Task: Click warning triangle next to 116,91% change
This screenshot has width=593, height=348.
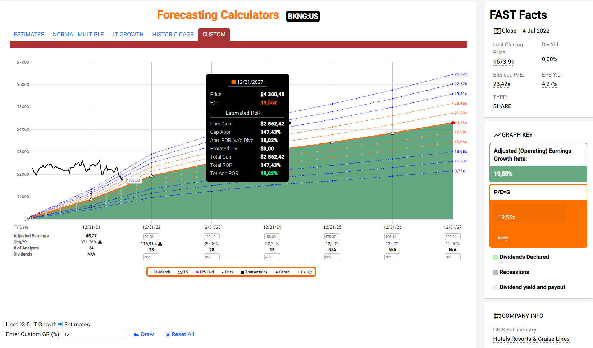Action: pyautogui.click(x=160, y=244)
